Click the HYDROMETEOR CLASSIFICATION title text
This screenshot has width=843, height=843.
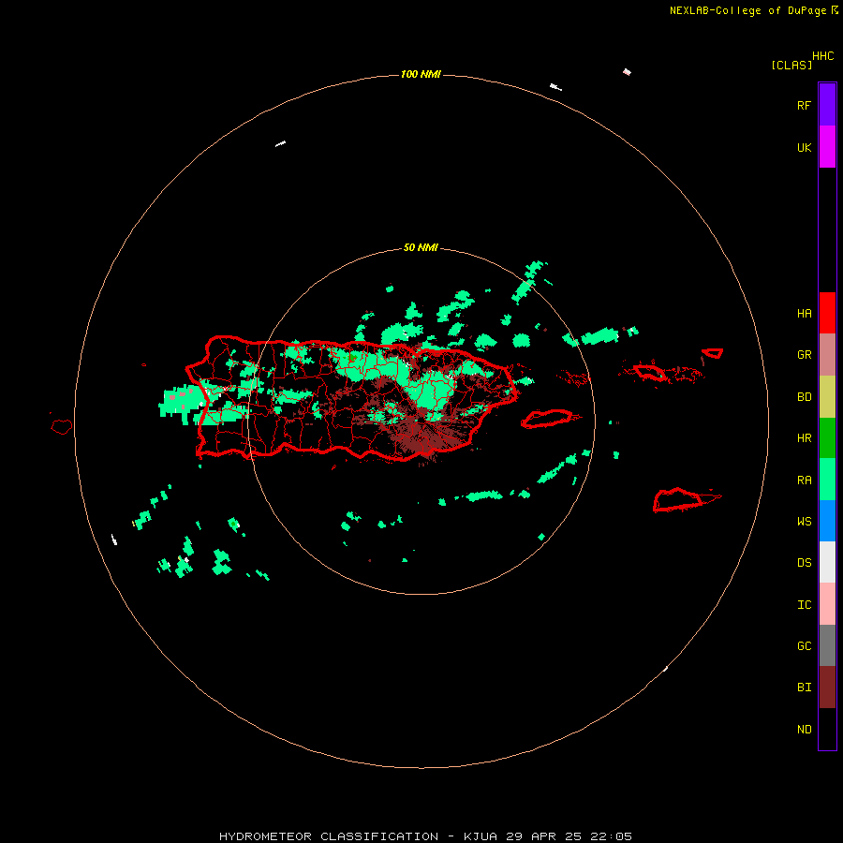pyautogui.click(x=329, y=836)
